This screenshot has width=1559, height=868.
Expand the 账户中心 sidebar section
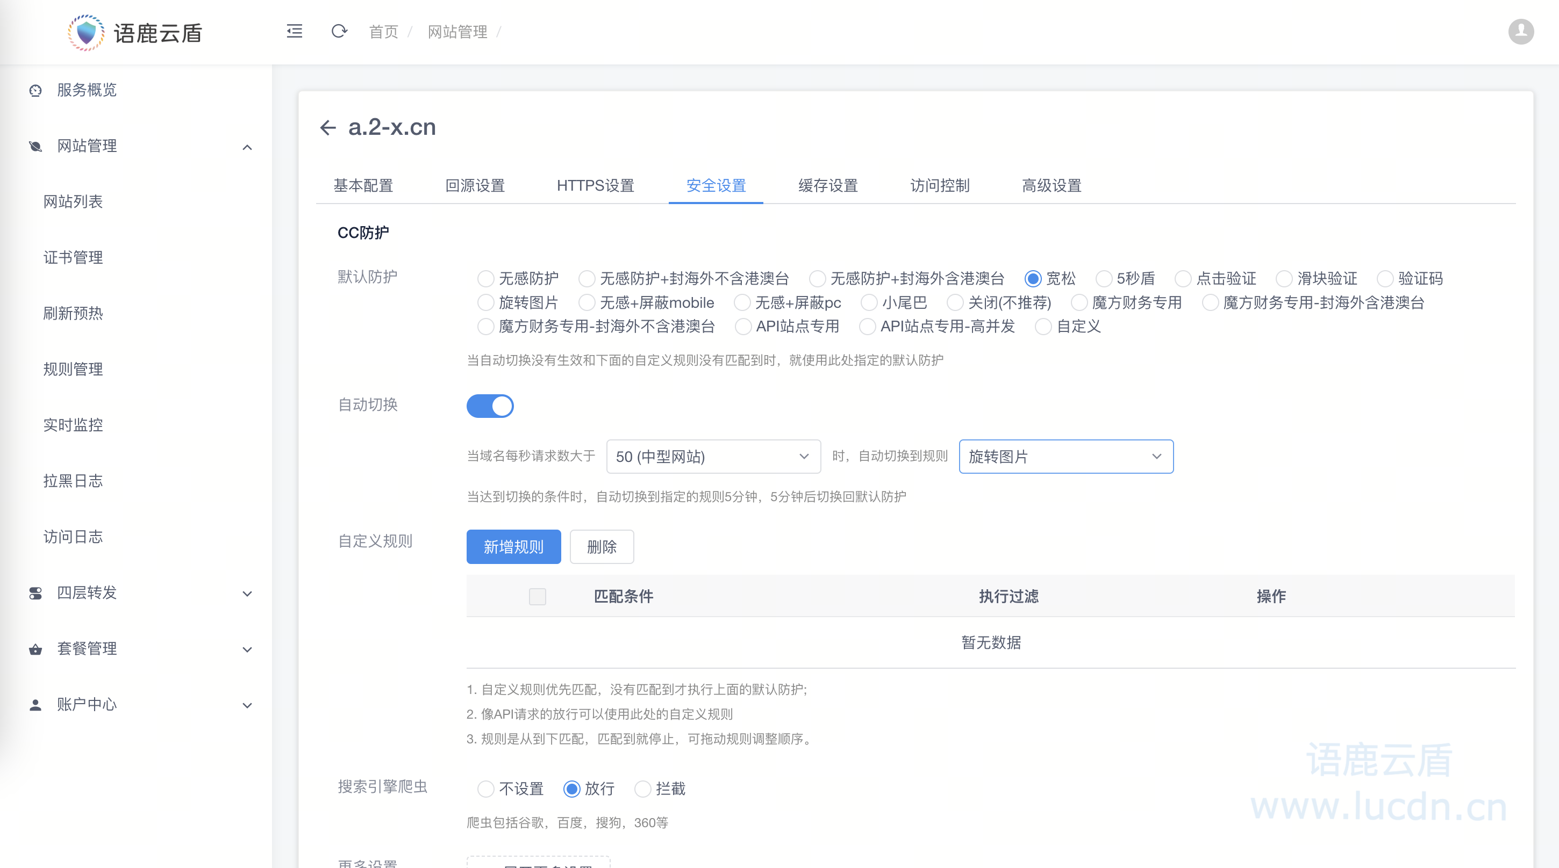tap(247, 705)
